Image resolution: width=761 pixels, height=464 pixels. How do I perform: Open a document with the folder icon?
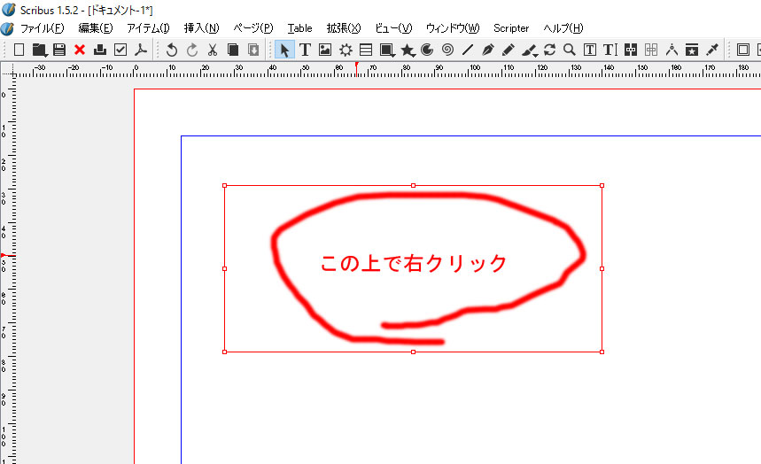[39, 50]
